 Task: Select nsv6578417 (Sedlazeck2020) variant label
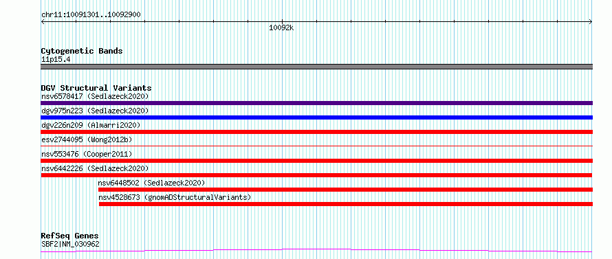click(95, 96)
